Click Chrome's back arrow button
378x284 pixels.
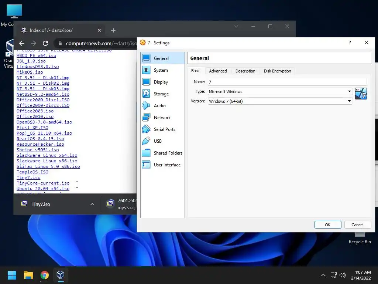(22, 43)
